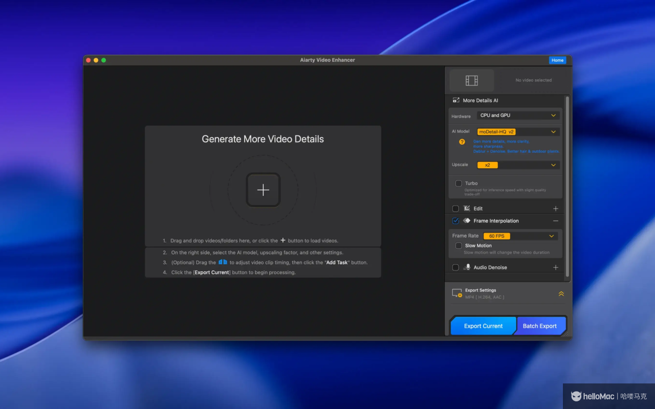The height and width of the screenshot is (409, 655).
Task: Click the Export Current button
Action: click(483, 326)
